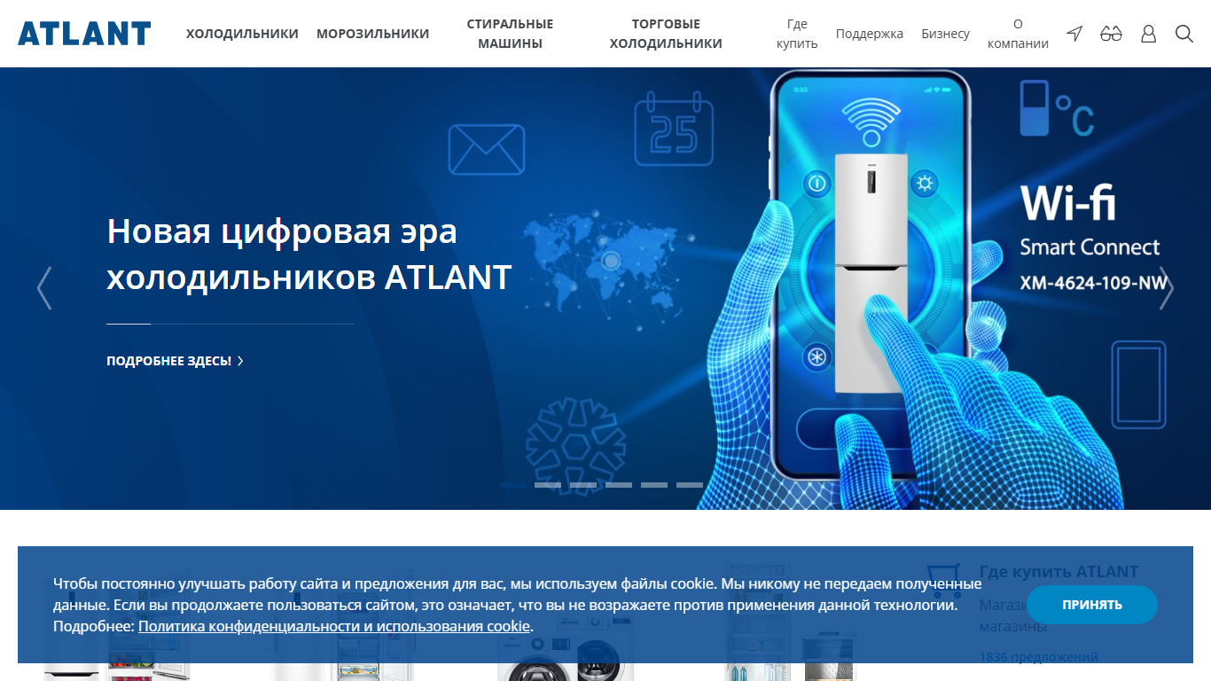The image size is (1211, 681).
Task: Select the fourth banner slide indicator
Action: pos(619,485)
